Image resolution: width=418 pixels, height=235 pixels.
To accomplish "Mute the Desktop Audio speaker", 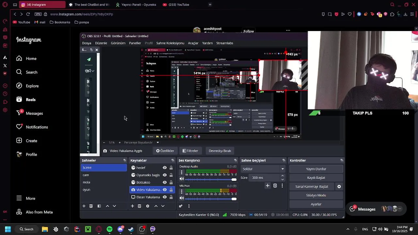I will (182, 179).
